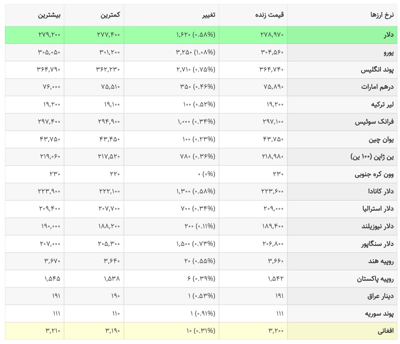Image resolution: width=400 pixels, height=344 pixels.
Task: Select the فرانک سوئیس currency name
Action: 374,122
